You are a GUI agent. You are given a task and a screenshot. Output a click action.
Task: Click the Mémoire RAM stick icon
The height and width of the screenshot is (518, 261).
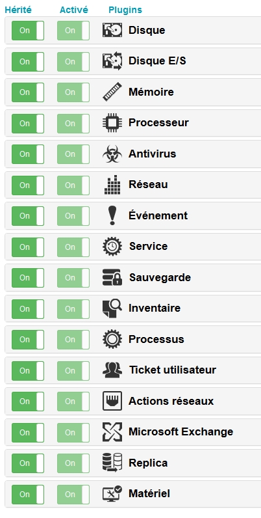pos(112,92)
